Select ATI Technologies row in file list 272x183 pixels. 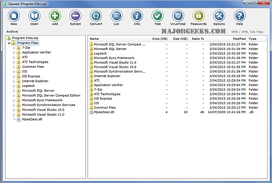click(x=177, y=94)
